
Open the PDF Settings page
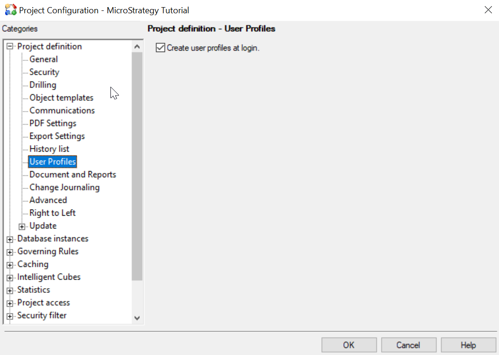[53, 123]
